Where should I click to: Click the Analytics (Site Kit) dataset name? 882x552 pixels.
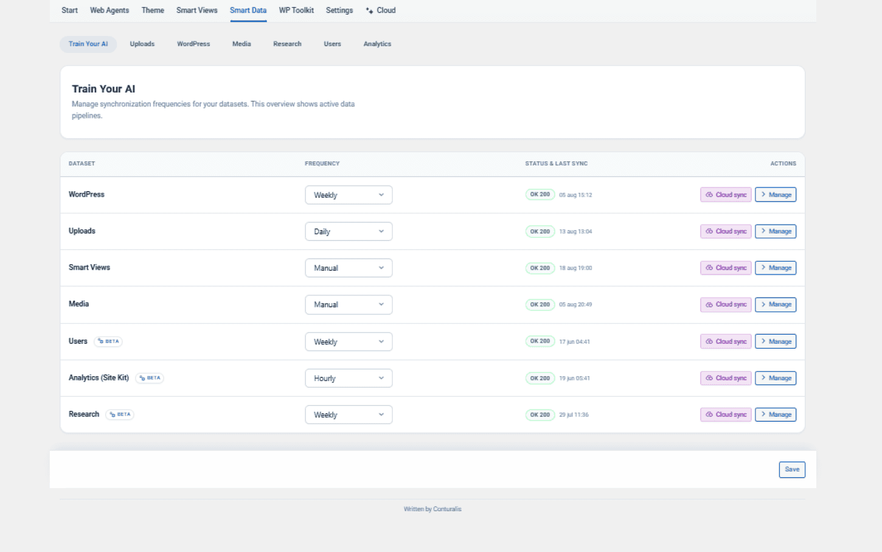click(x=99, y=378)
